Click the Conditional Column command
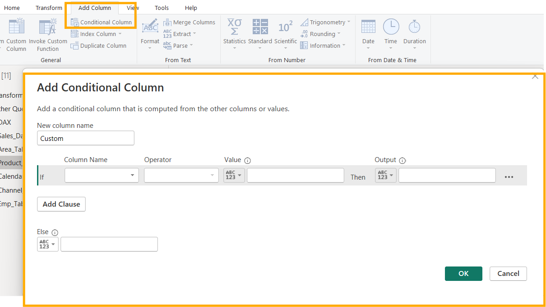Screen dimensions: 546x307 click(x=102, y=22)
